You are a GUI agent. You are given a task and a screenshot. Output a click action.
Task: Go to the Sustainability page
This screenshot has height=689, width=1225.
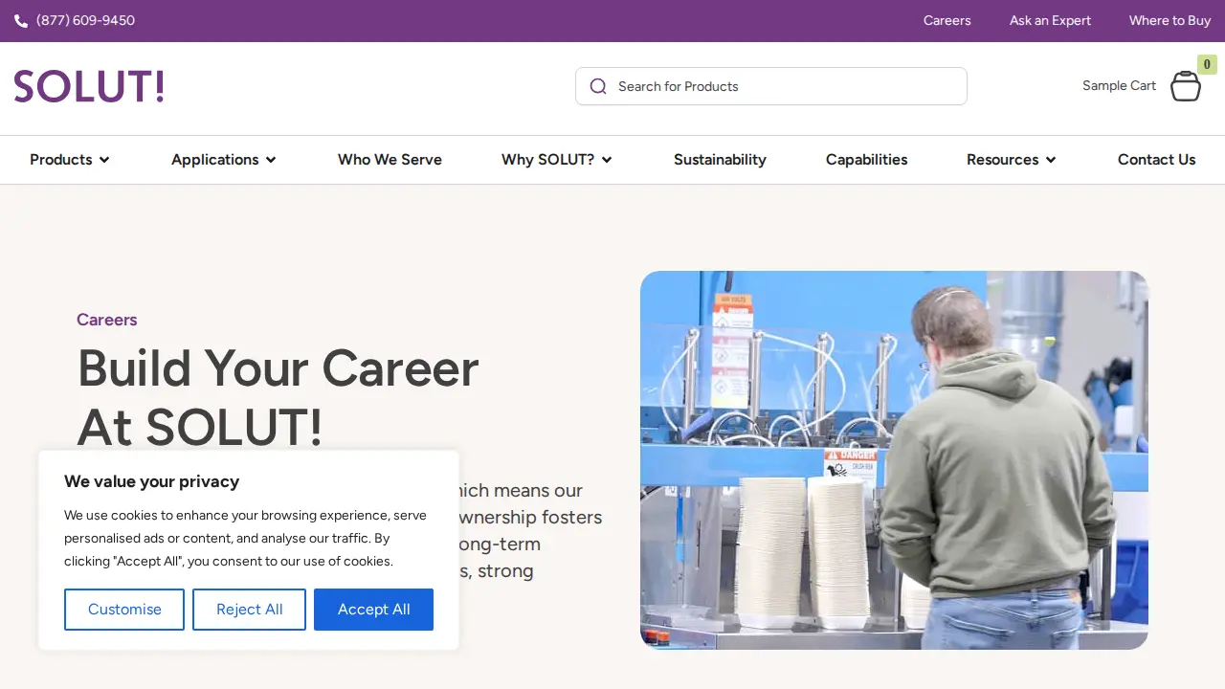tap(720, 160)
